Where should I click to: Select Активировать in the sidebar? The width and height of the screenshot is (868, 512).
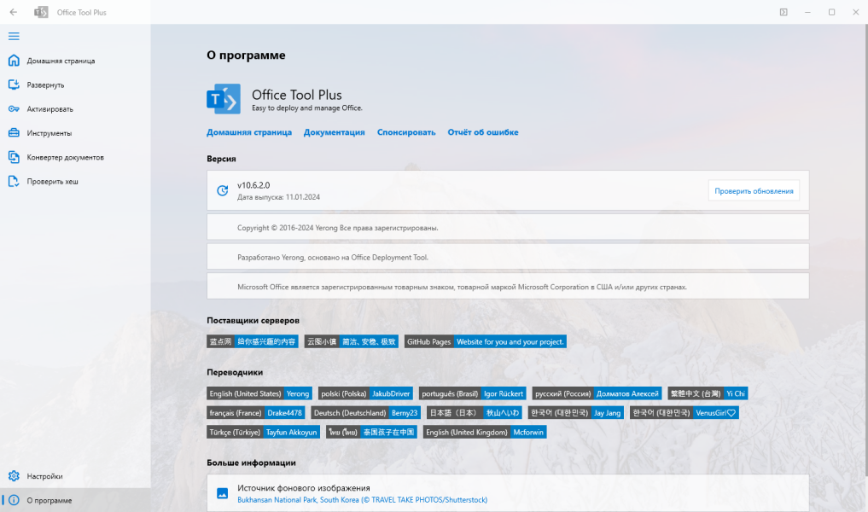click(x=75, y=109)
